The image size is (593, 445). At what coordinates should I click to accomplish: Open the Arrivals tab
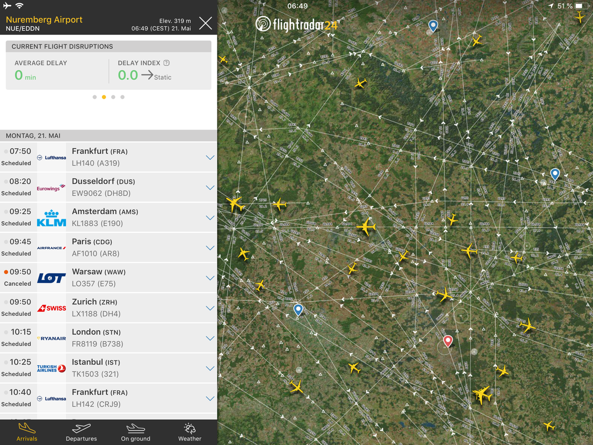point(27,431)
